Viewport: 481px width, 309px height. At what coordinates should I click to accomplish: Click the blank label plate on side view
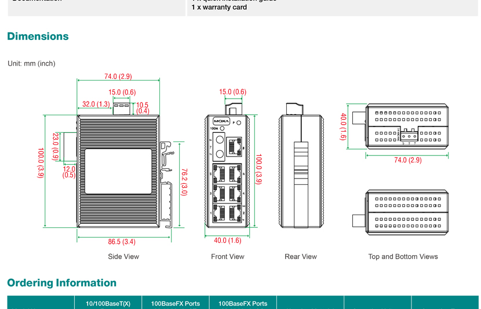point(118,171)
